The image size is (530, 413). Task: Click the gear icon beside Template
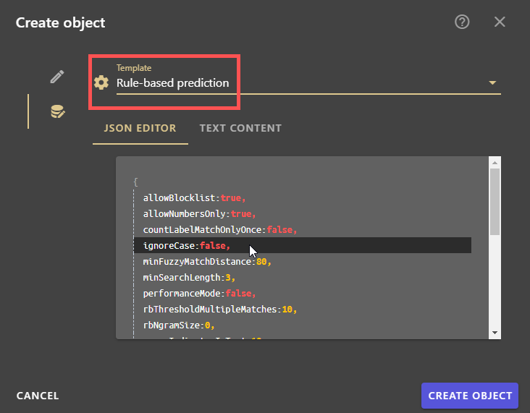pos(101,82)
